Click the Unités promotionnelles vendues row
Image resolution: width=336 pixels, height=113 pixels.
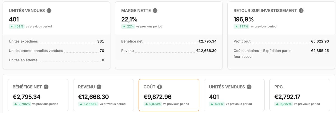tap(56, 51)
